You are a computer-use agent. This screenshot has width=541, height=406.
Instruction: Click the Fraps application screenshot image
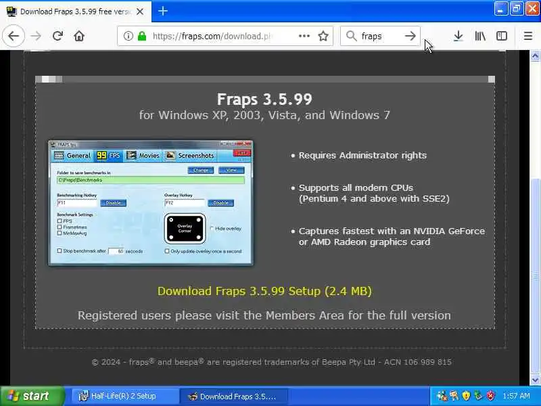tap(151, 203)
